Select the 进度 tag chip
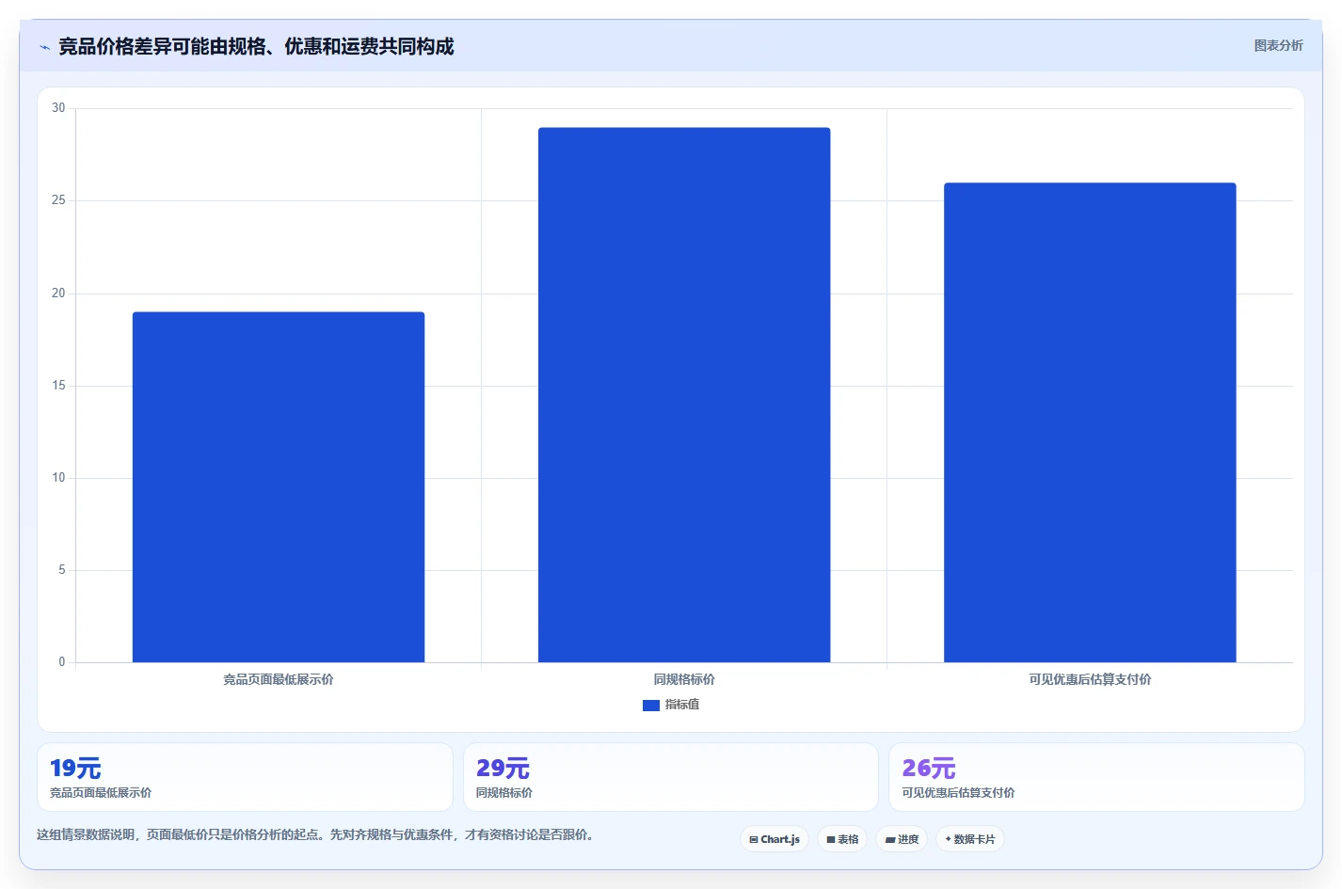 click(902, 839)
